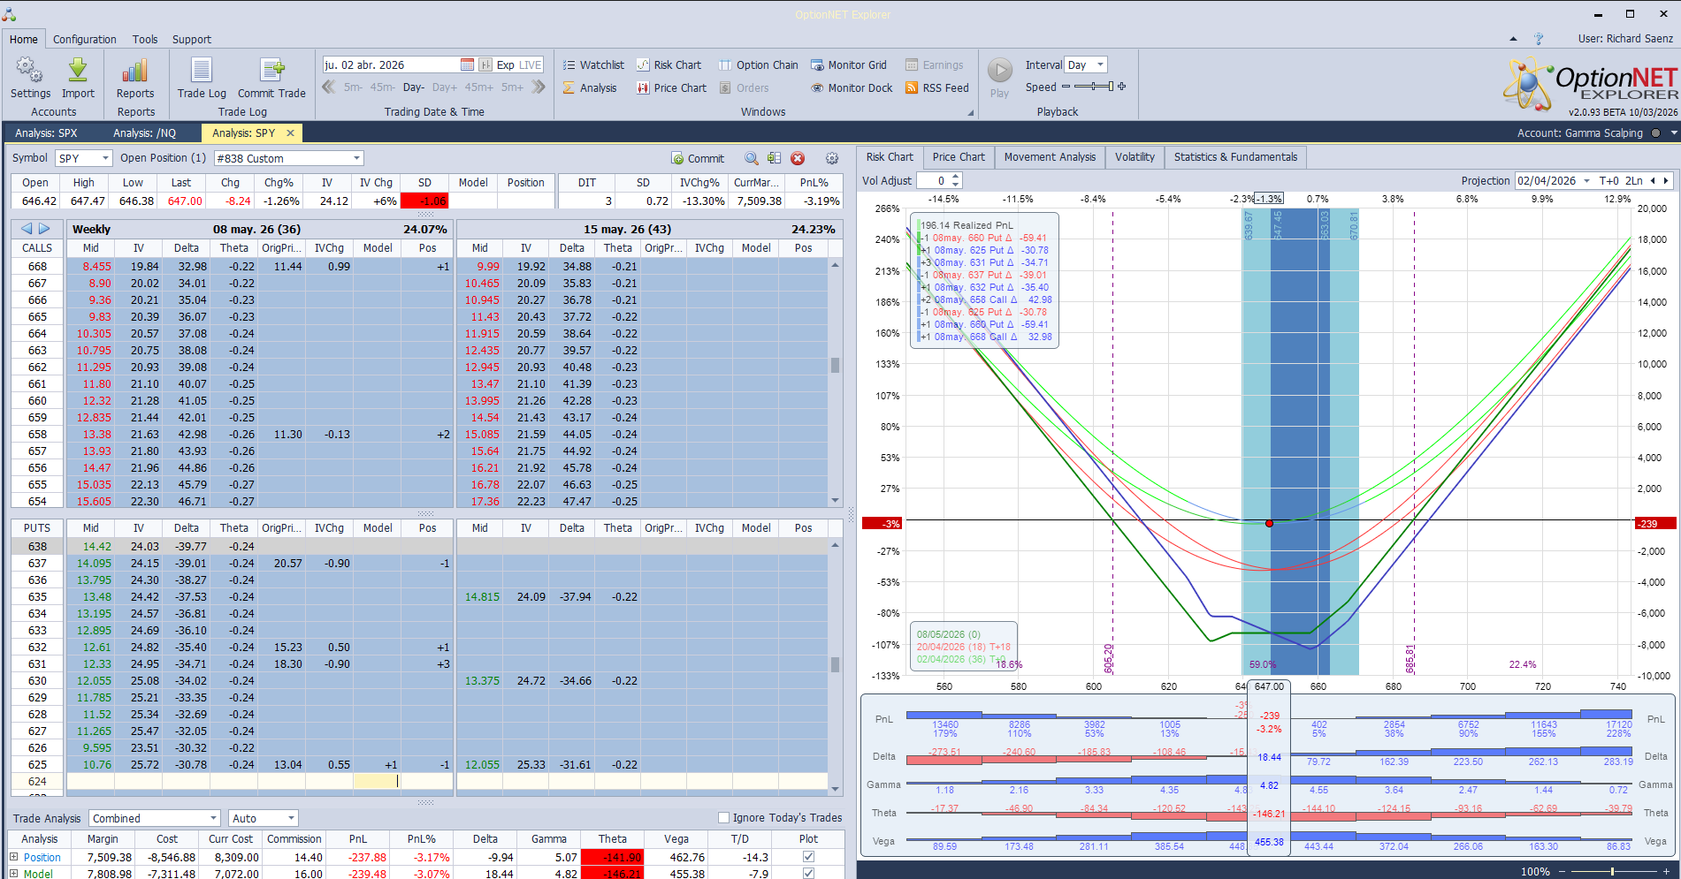Open the Risk Chart window from ribbon
This screenshot has width=1681, height=879.
669,64
